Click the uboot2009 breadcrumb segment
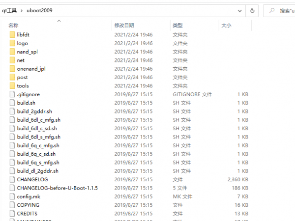Screen dimensions: 295x221 [x=38, y=10]
